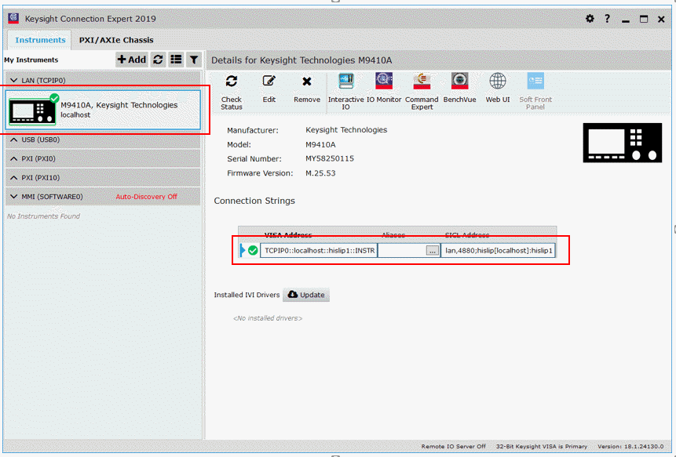Click the Check Status refresh icon
The width and height of the screenshot is (676, 457).
232,82
